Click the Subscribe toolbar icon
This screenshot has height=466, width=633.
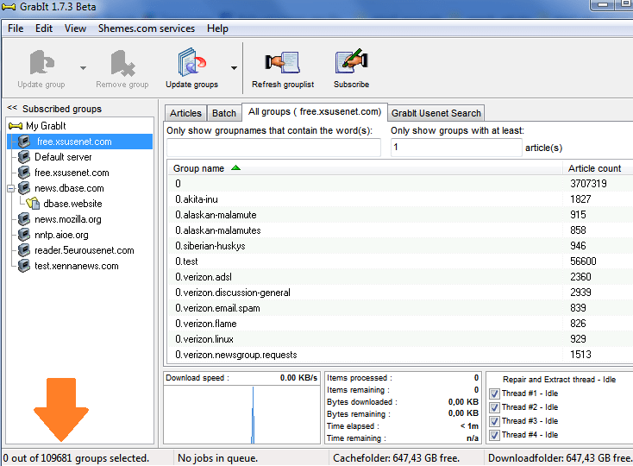point(351,61)
